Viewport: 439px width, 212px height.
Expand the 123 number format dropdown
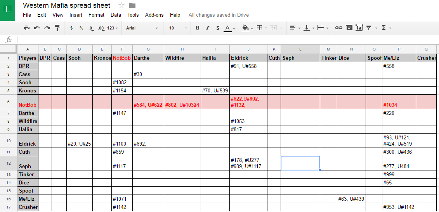[113, 28]
